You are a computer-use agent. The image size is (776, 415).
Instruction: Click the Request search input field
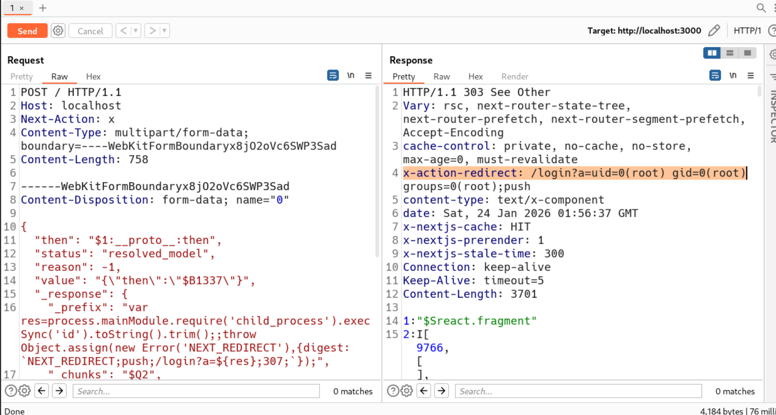(196, 391)
